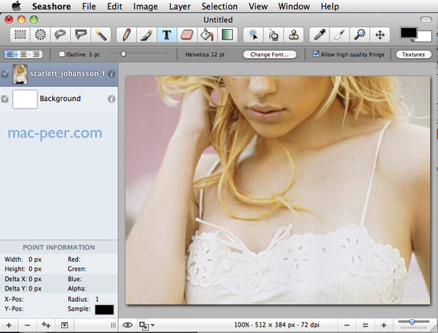438x333 pixels.
Task: Select the Gradient tool
Action: tap(227, 34)
